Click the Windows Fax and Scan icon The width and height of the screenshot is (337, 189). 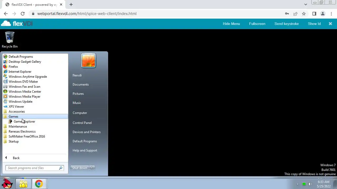(x=5, y=87)
